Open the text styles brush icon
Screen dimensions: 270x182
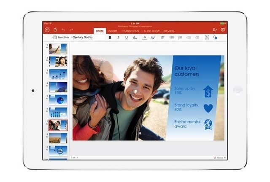(x=153, y=37)
